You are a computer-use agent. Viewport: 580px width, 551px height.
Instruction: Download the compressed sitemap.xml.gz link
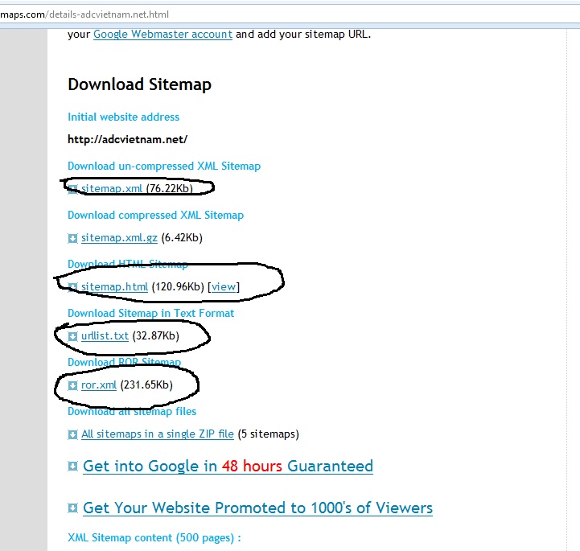point(119,238)
